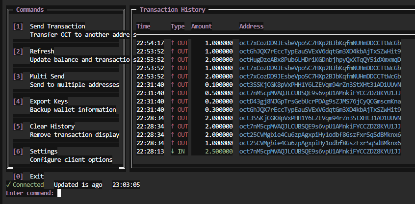415x204 pixels.
Task: Click the Transaction History panel title
Action: pos(173,9)
